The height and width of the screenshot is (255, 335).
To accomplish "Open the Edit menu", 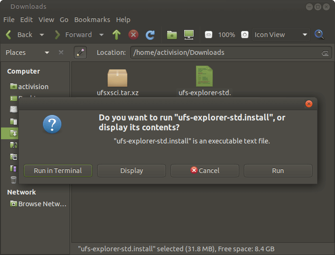I will pyautogui.click(x=26, y=20).
